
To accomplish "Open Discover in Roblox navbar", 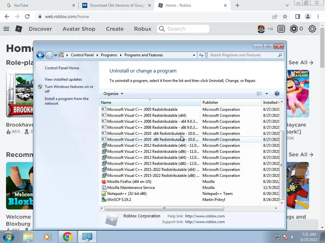I will 40,29.
